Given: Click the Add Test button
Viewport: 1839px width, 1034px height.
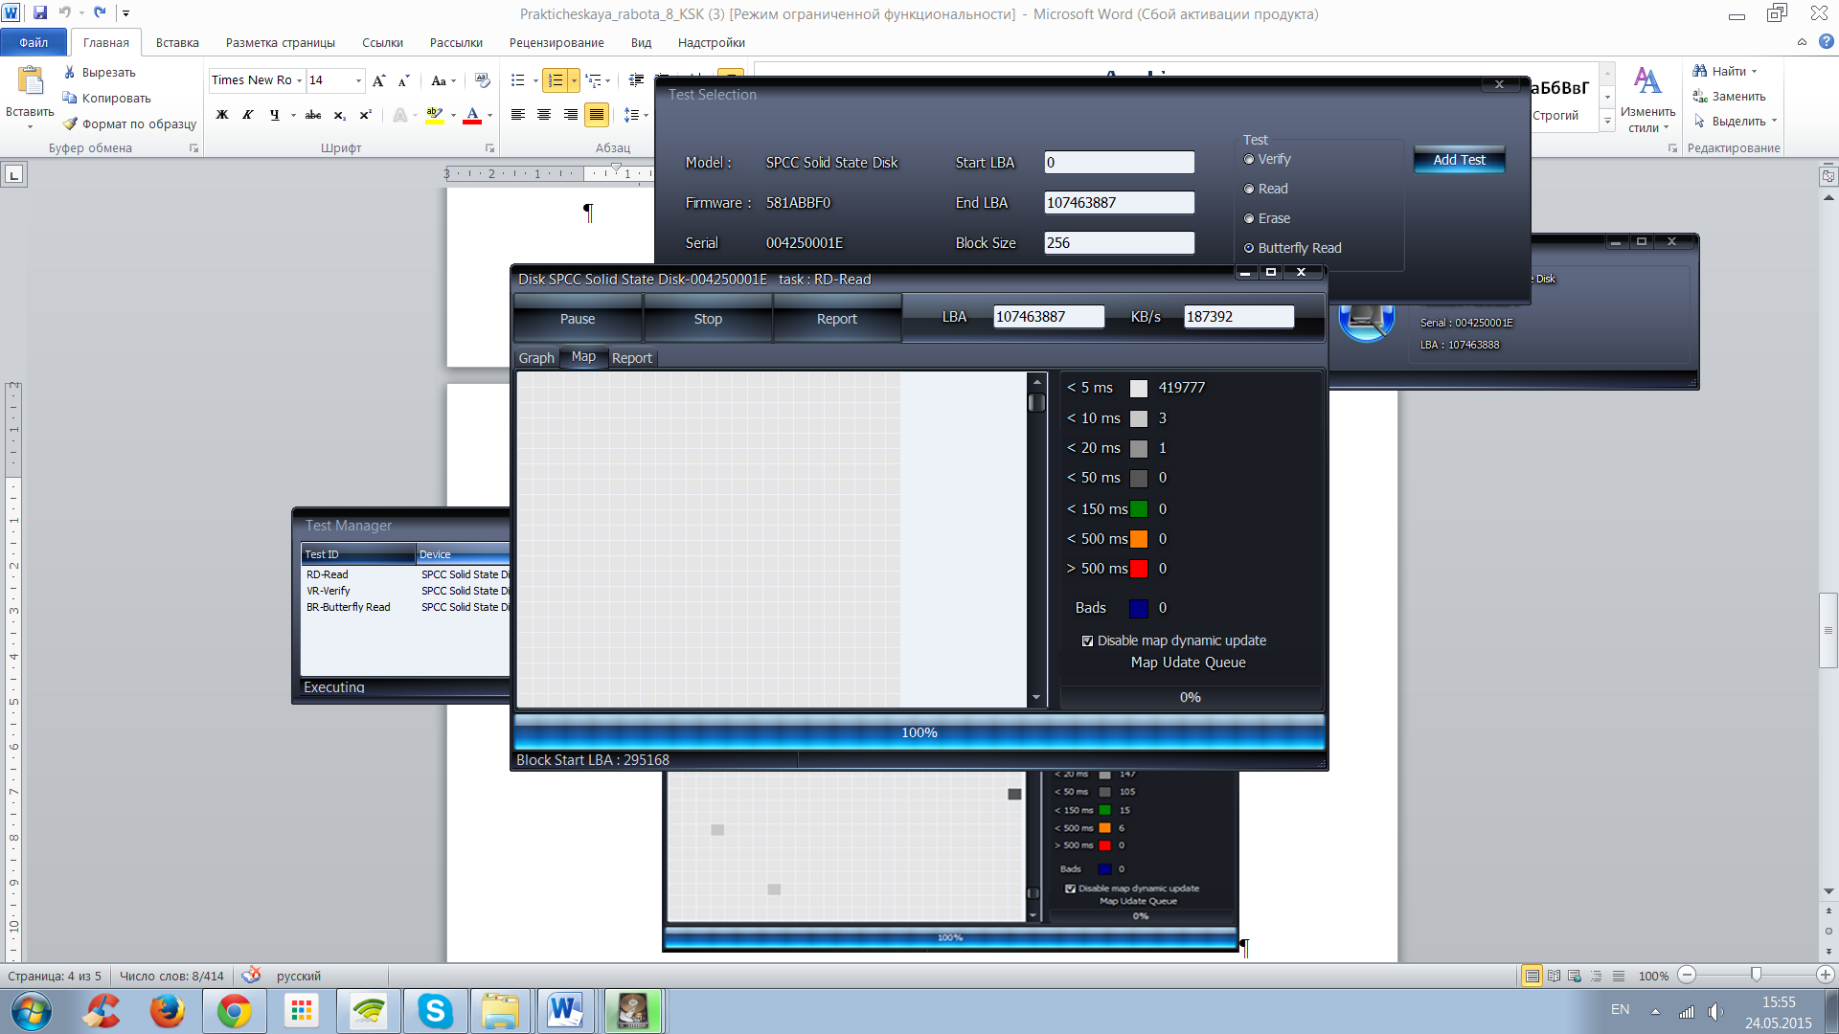Looking at the screenshot, I should click(1459, 160).
